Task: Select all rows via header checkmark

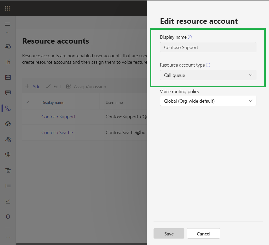Action: pyautogui.click(x=27, y=102)
